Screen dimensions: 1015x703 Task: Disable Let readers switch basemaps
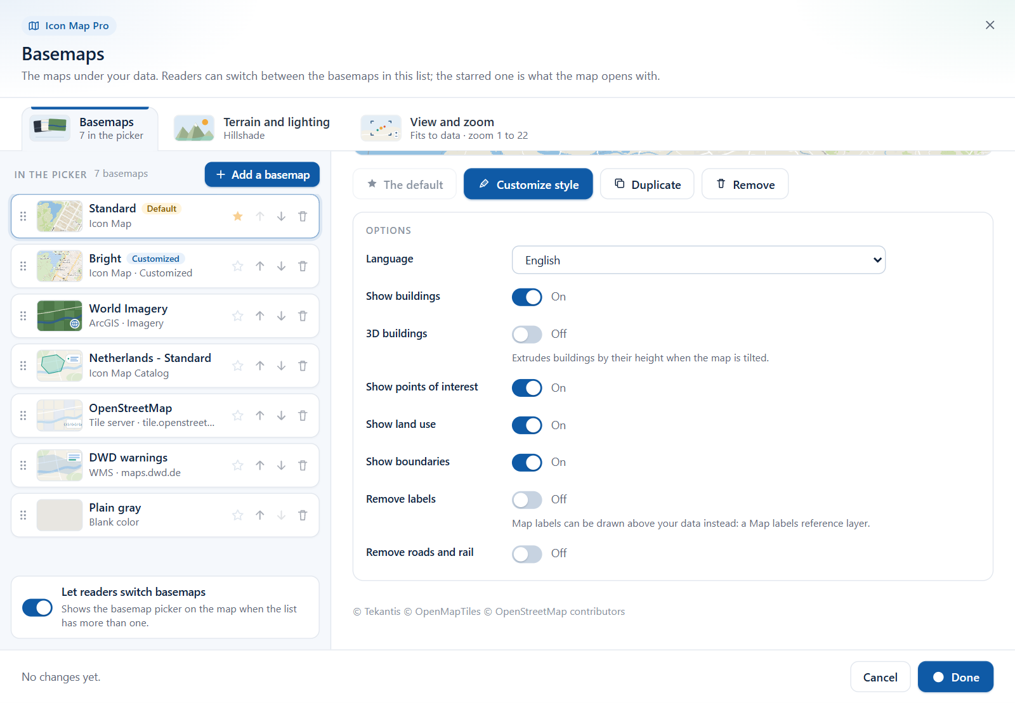tap(37, 607)
